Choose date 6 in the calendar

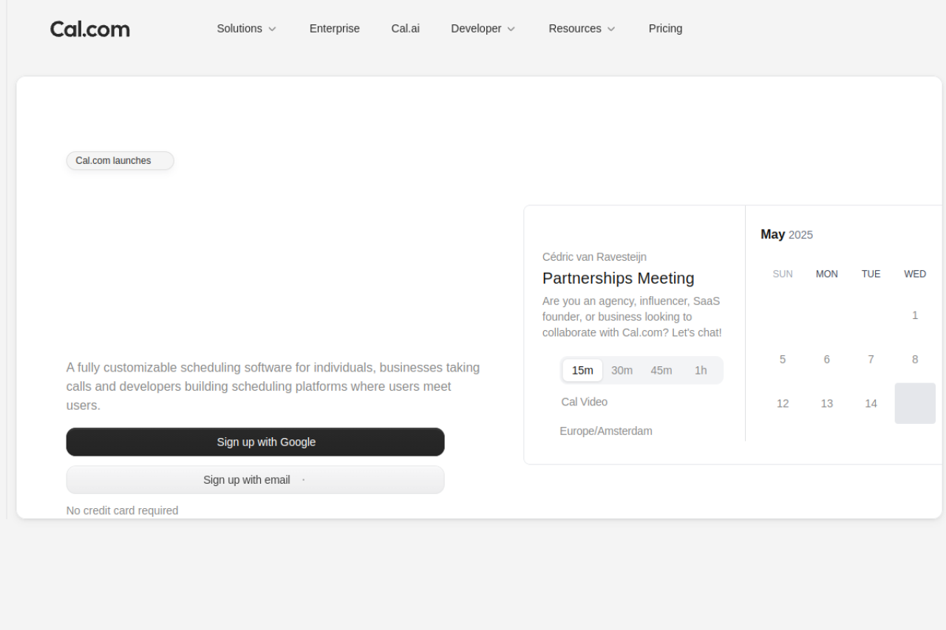(x=827, y=360)
